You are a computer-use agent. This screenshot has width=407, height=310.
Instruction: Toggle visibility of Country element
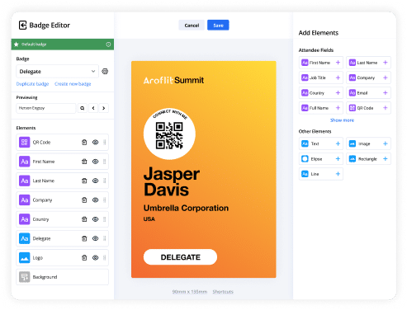point(95,219)
